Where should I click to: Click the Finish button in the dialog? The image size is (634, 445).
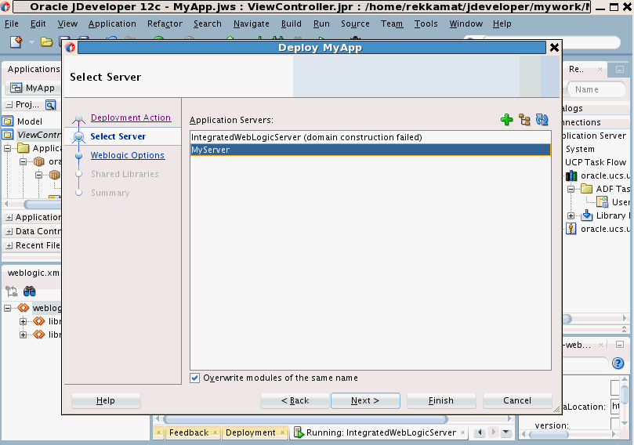441,400
